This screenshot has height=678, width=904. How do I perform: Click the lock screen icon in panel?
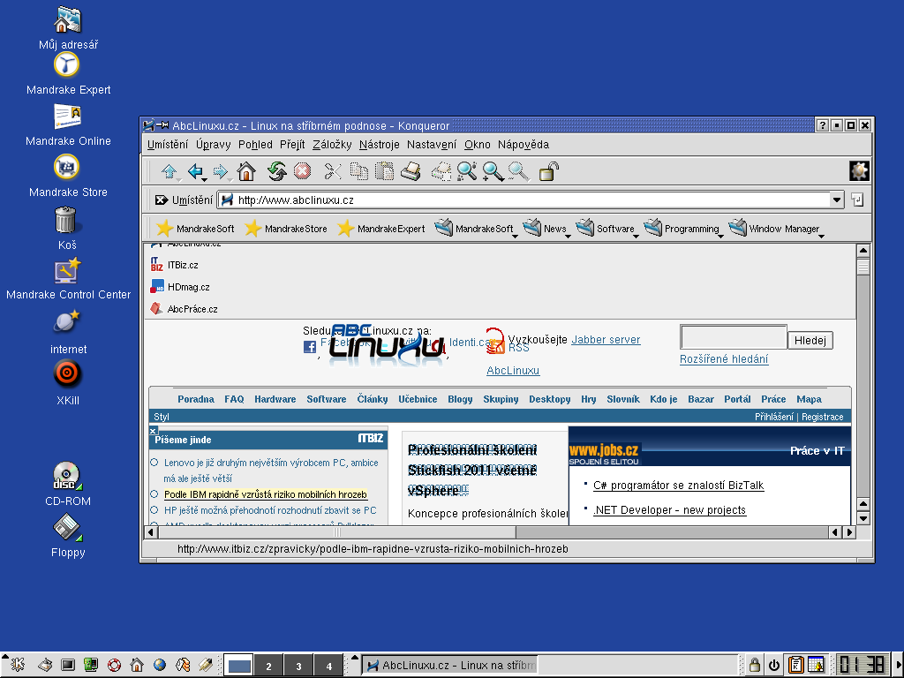click(754, 666)
